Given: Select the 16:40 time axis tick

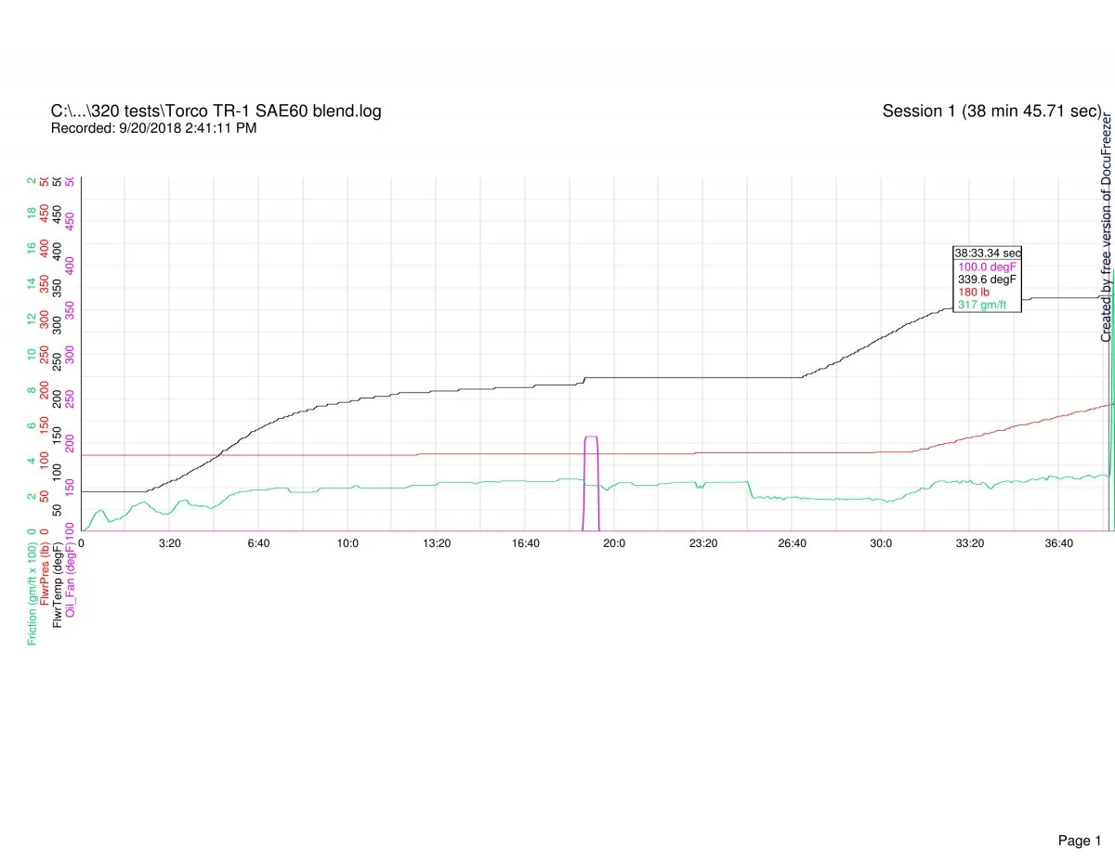Looking at the screenshot, I should (525, 543).
